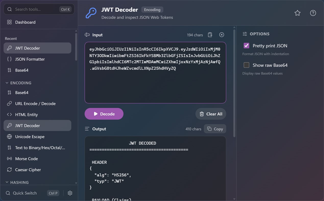The image size is (324, 201).
Task: Paste from clipboard icon above input
Action: (x=210, y=35)
